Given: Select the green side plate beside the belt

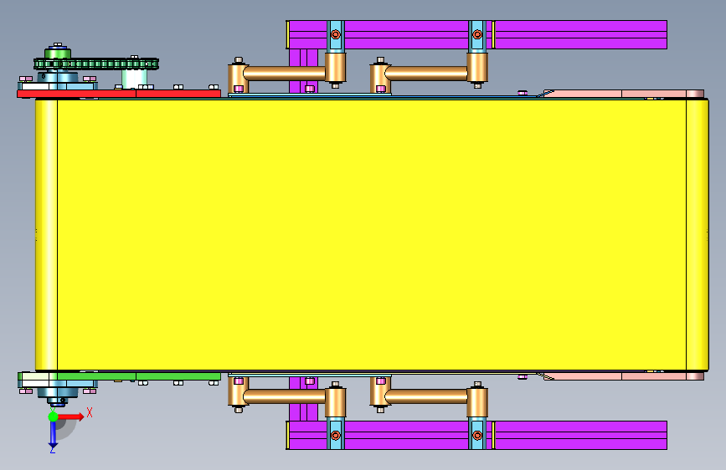Looking at the screenshot, I should click(139, 376).
